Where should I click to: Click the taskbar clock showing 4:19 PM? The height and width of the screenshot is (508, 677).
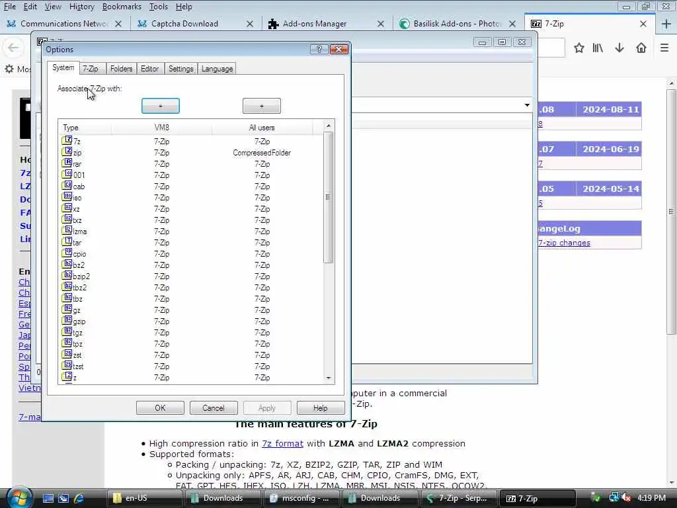[x=651, y=498]
